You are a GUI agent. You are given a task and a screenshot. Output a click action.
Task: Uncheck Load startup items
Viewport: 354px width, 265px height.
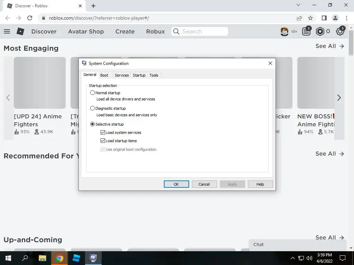pyautogui.click(x=103, y=141)
